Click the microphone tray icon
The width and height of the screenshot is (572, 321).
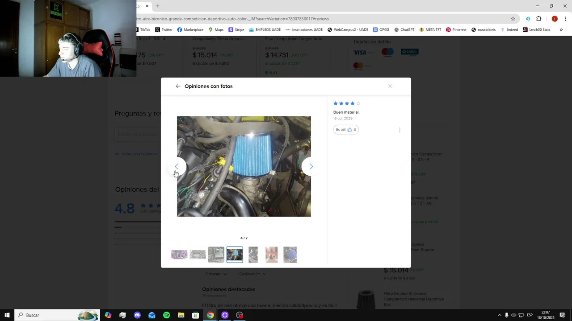506,315
